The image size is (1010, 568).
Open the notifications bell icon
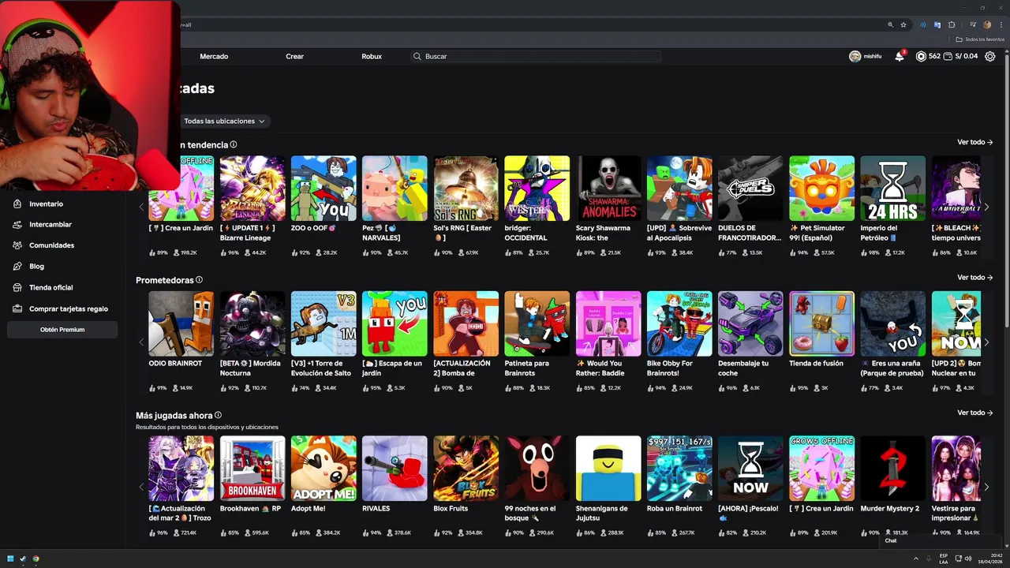[x=899, y=57]
